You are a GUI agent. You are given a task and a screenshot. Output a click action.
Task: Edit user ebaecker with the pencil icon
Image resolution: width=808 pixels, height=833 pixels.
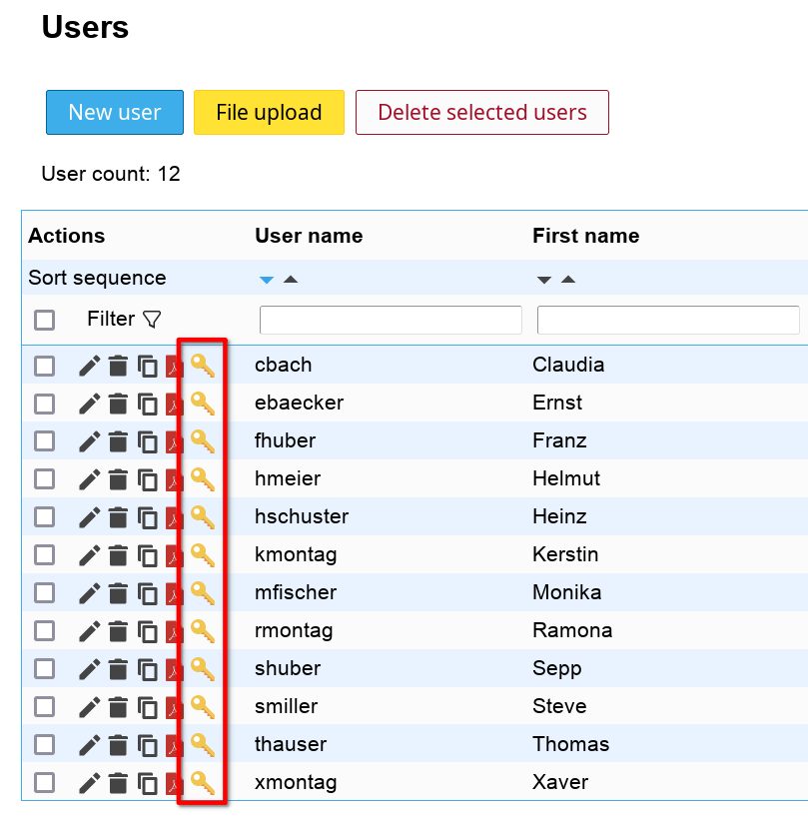coord(90,404)
